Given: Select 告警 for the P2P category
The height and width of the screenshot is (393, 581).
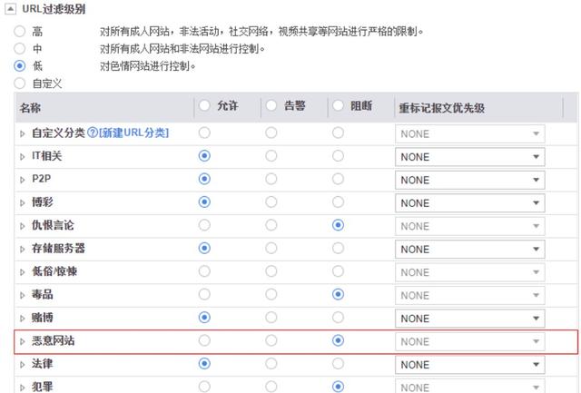Looking at the screenshot, I should [271, 179].
